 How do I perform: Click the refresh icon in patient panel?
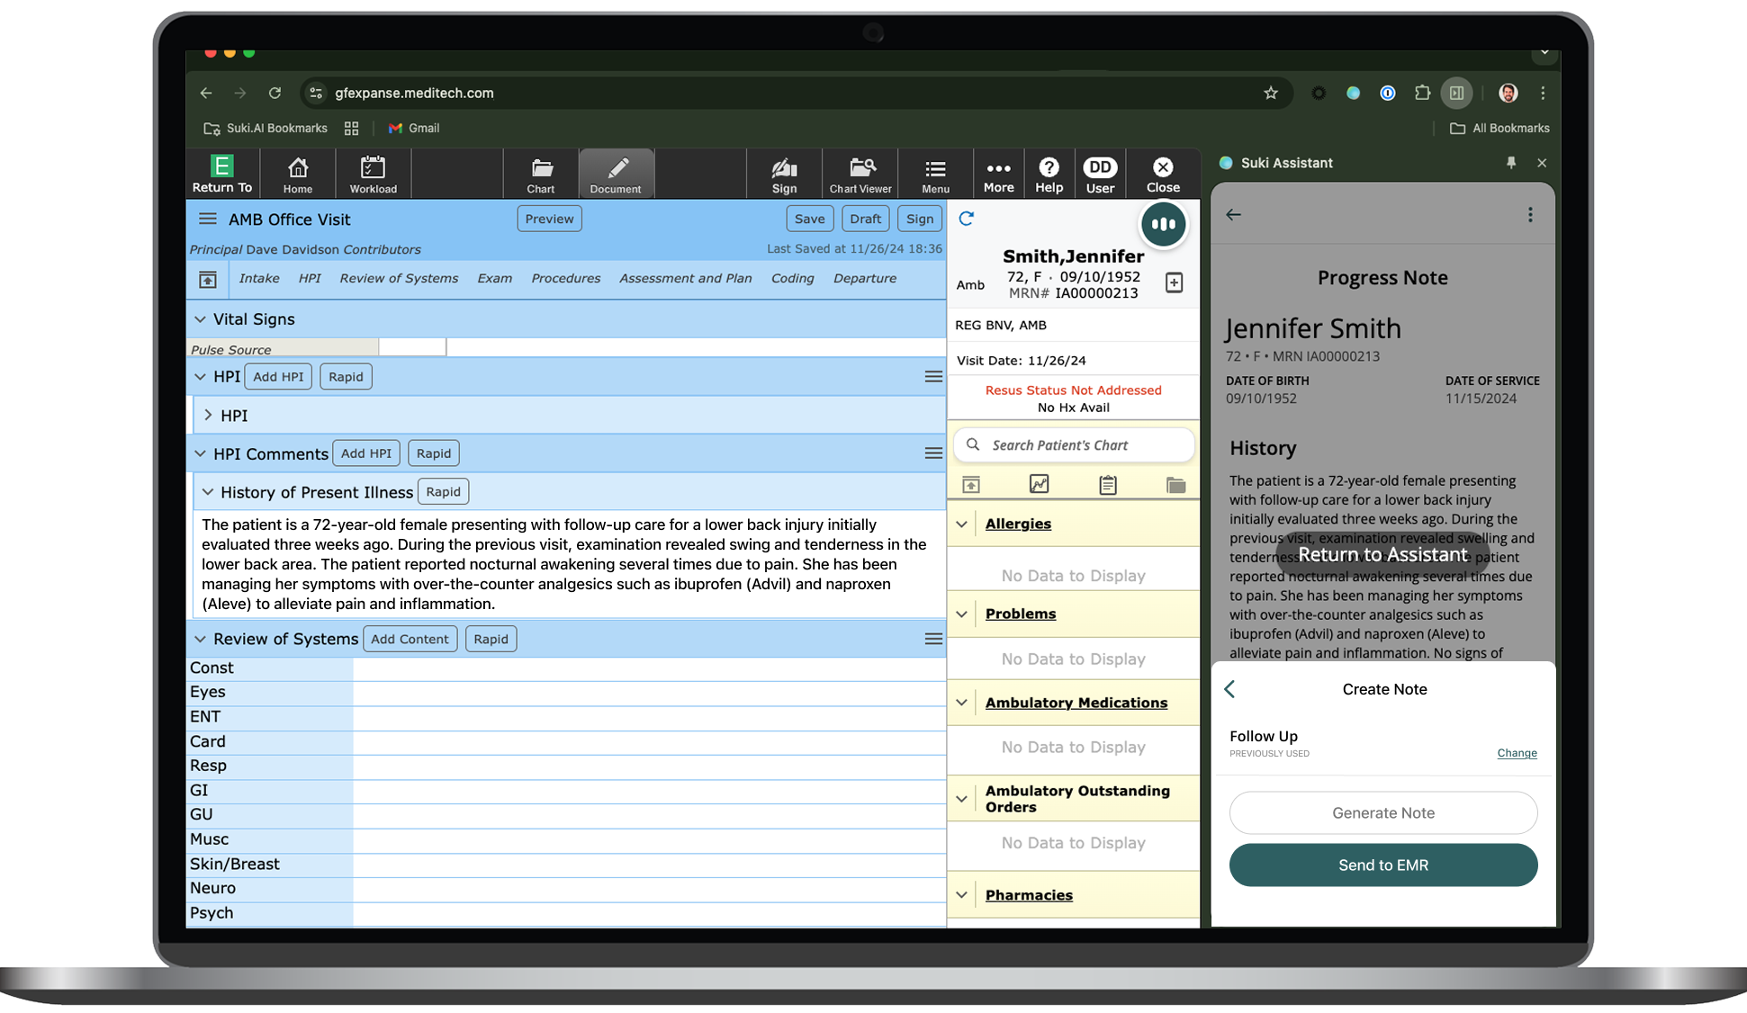coord(967,219)
